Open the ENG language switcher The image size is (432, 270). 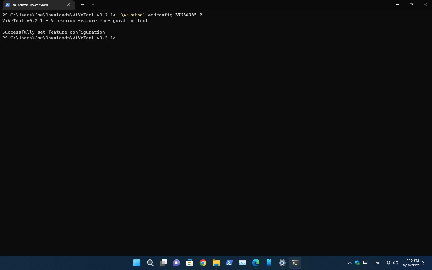tap(377, 263)
